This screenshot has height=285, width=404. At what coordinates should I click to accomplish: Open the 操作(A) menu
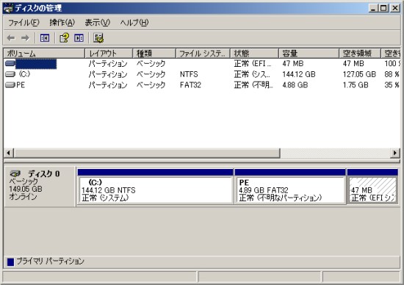coord(62,23)
